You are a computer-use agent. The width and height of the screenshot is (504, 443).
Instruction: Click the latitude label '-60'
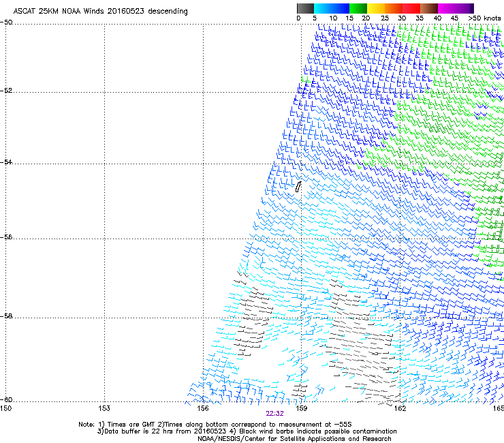6,399
